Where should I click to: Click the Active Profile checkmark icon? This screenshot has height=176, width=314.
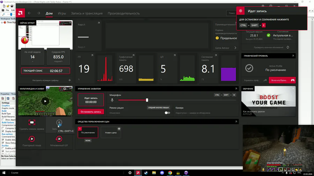tap(249, 68)
